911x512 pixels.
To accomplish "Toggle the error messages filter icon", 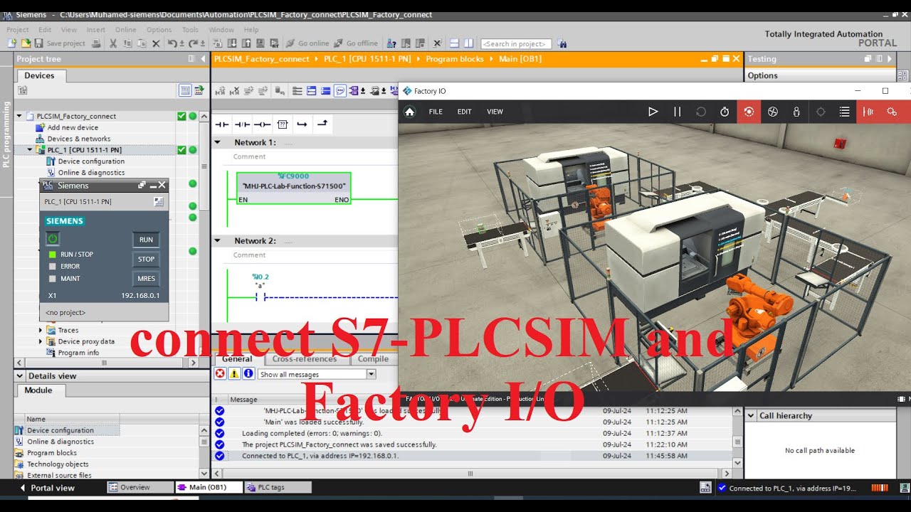I will click(220, 374).
